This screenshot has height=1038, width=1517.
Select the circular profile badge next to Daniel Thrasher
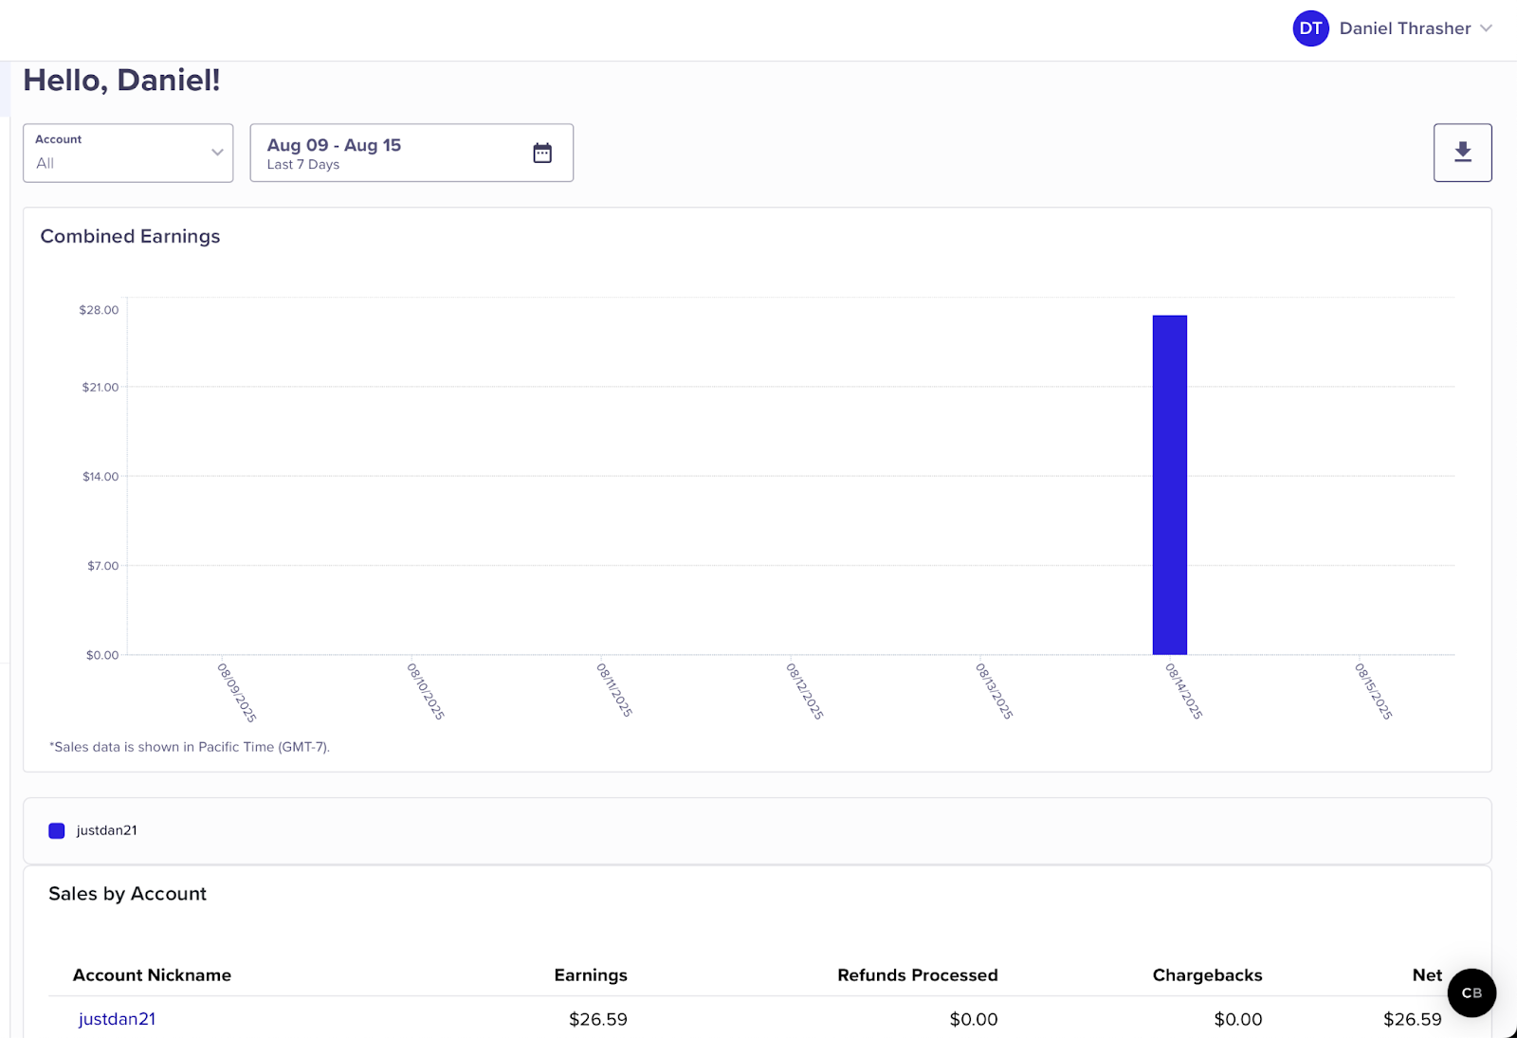tap(1310, 28)
